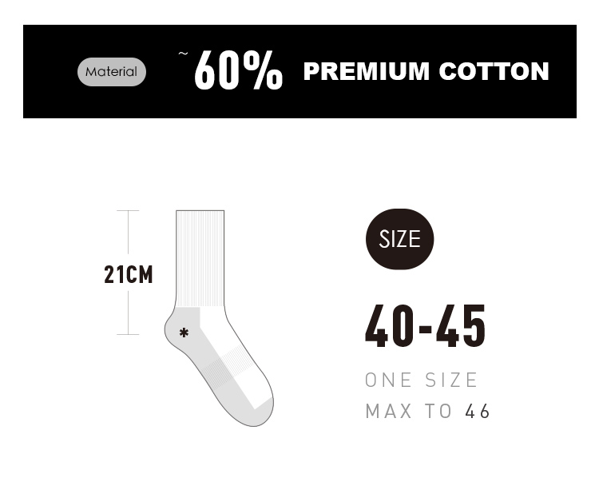Click the MAX TO gray text
This screenshot has width=599, height=478.
pyautogui.click(x=408, y=412)
